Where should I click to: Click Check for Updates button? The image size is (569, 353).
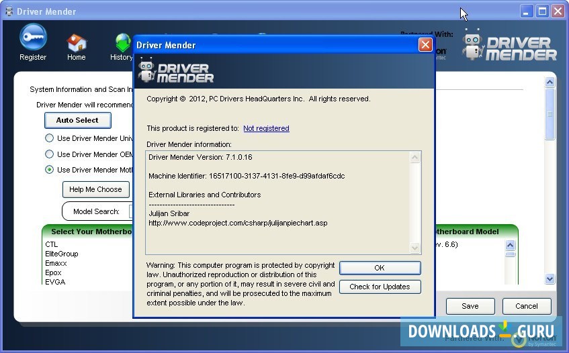pyautogui.click(x=380, y=287)
